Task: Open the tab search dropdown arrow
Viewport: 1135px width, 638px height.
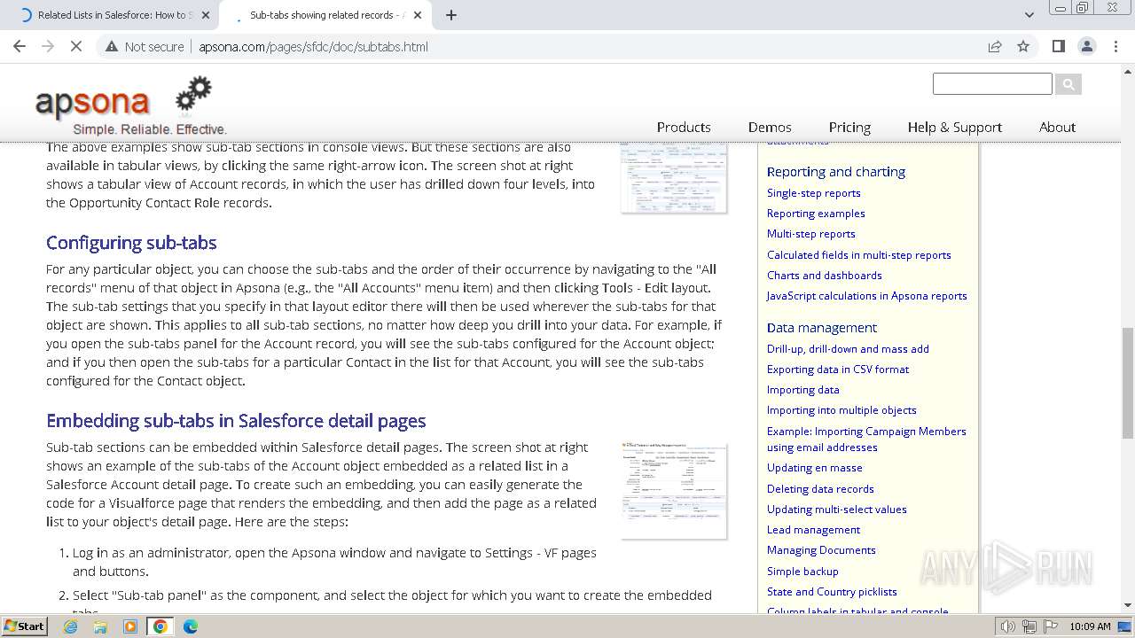Action: (1029, 15)
